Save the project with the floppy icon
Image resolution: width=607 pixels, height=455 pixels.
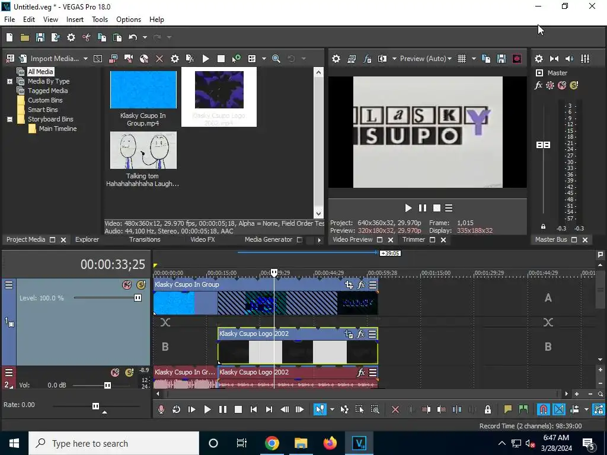click(40, 37)
